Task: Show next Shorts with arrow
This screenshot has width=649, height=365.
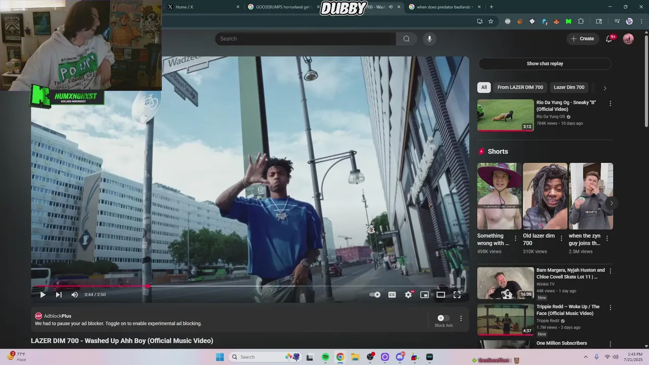Action: coord(611,203)
